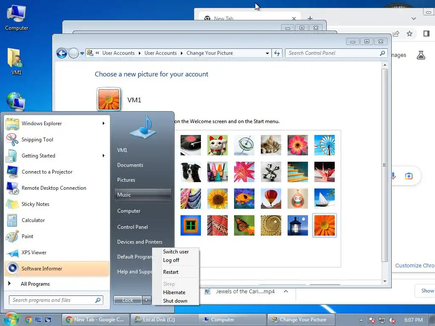This screenshot has height=326, width=435.
Task: Select the hot air balloon picture
Action: click(271, 199)
